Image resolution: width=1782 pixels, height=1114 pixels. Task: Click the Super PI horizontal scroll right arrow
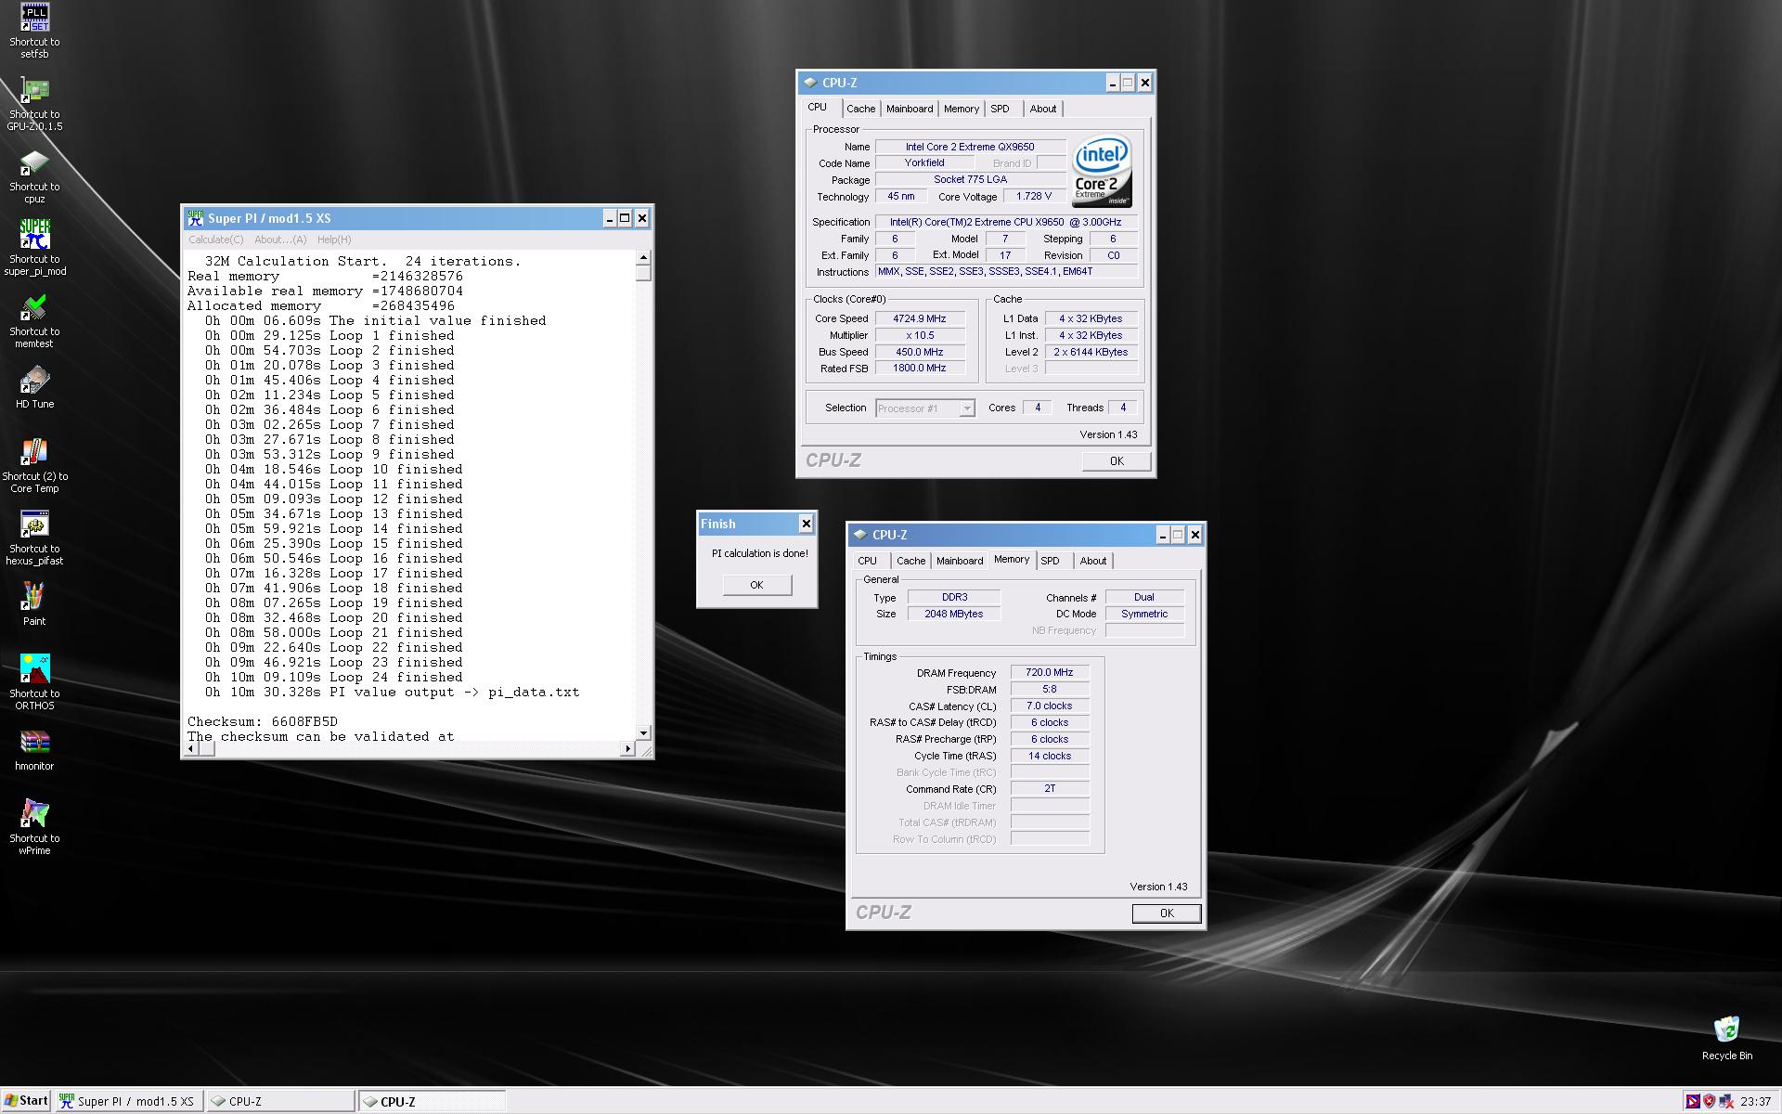[627, 749]
